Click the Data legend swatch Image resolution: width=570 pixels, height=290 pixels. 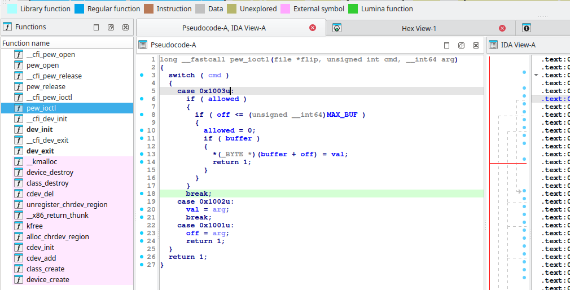point(200,8)
